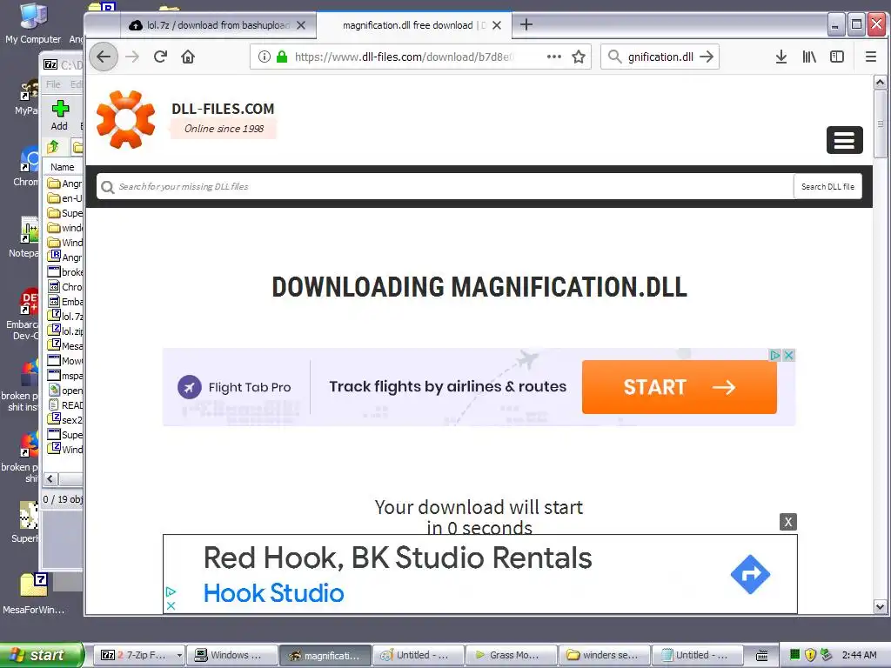Select lol.7z file in 7-Zip list
The height and width of the screenshot is (668, 891).
64,316
